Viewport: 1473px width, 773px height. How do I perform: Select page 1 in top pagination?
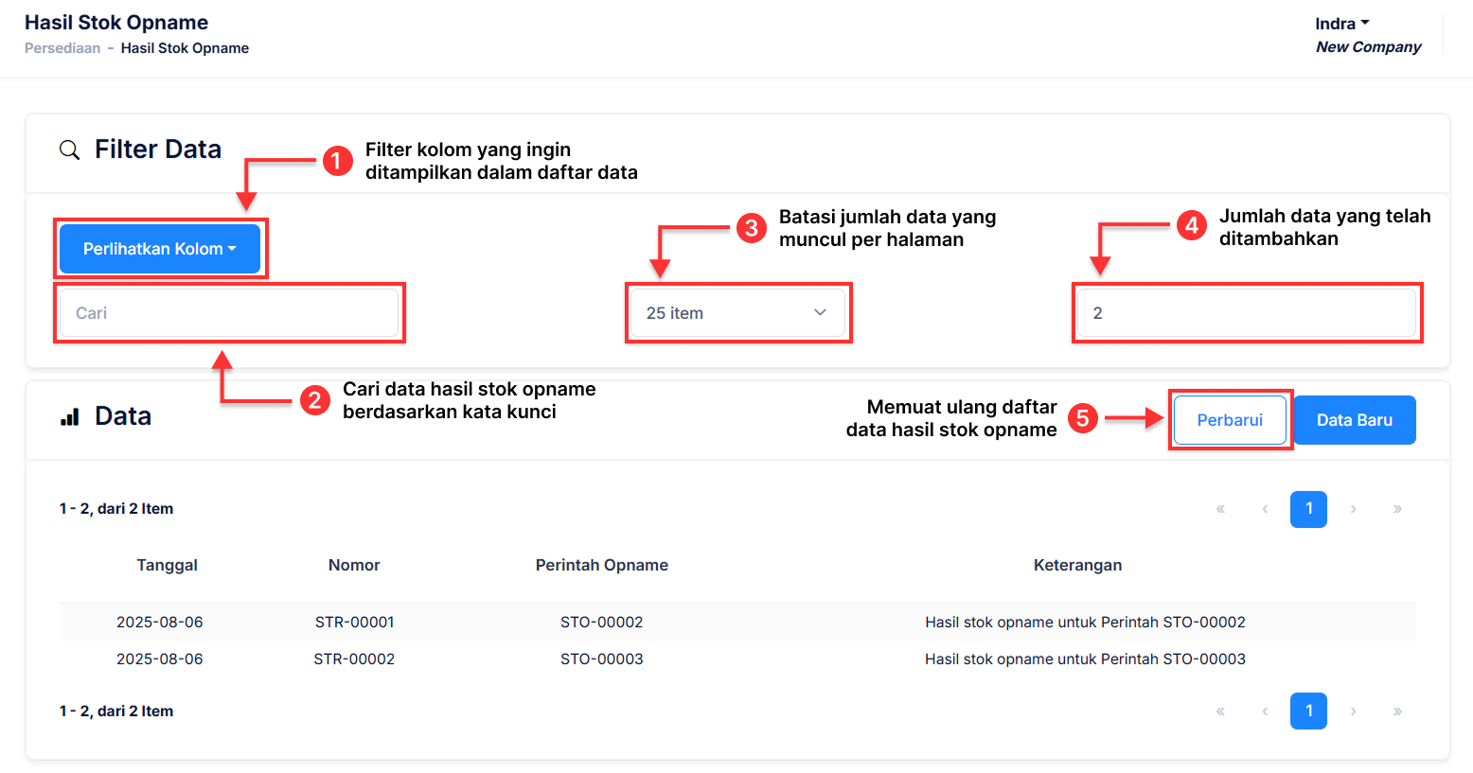coord(1308,509)
